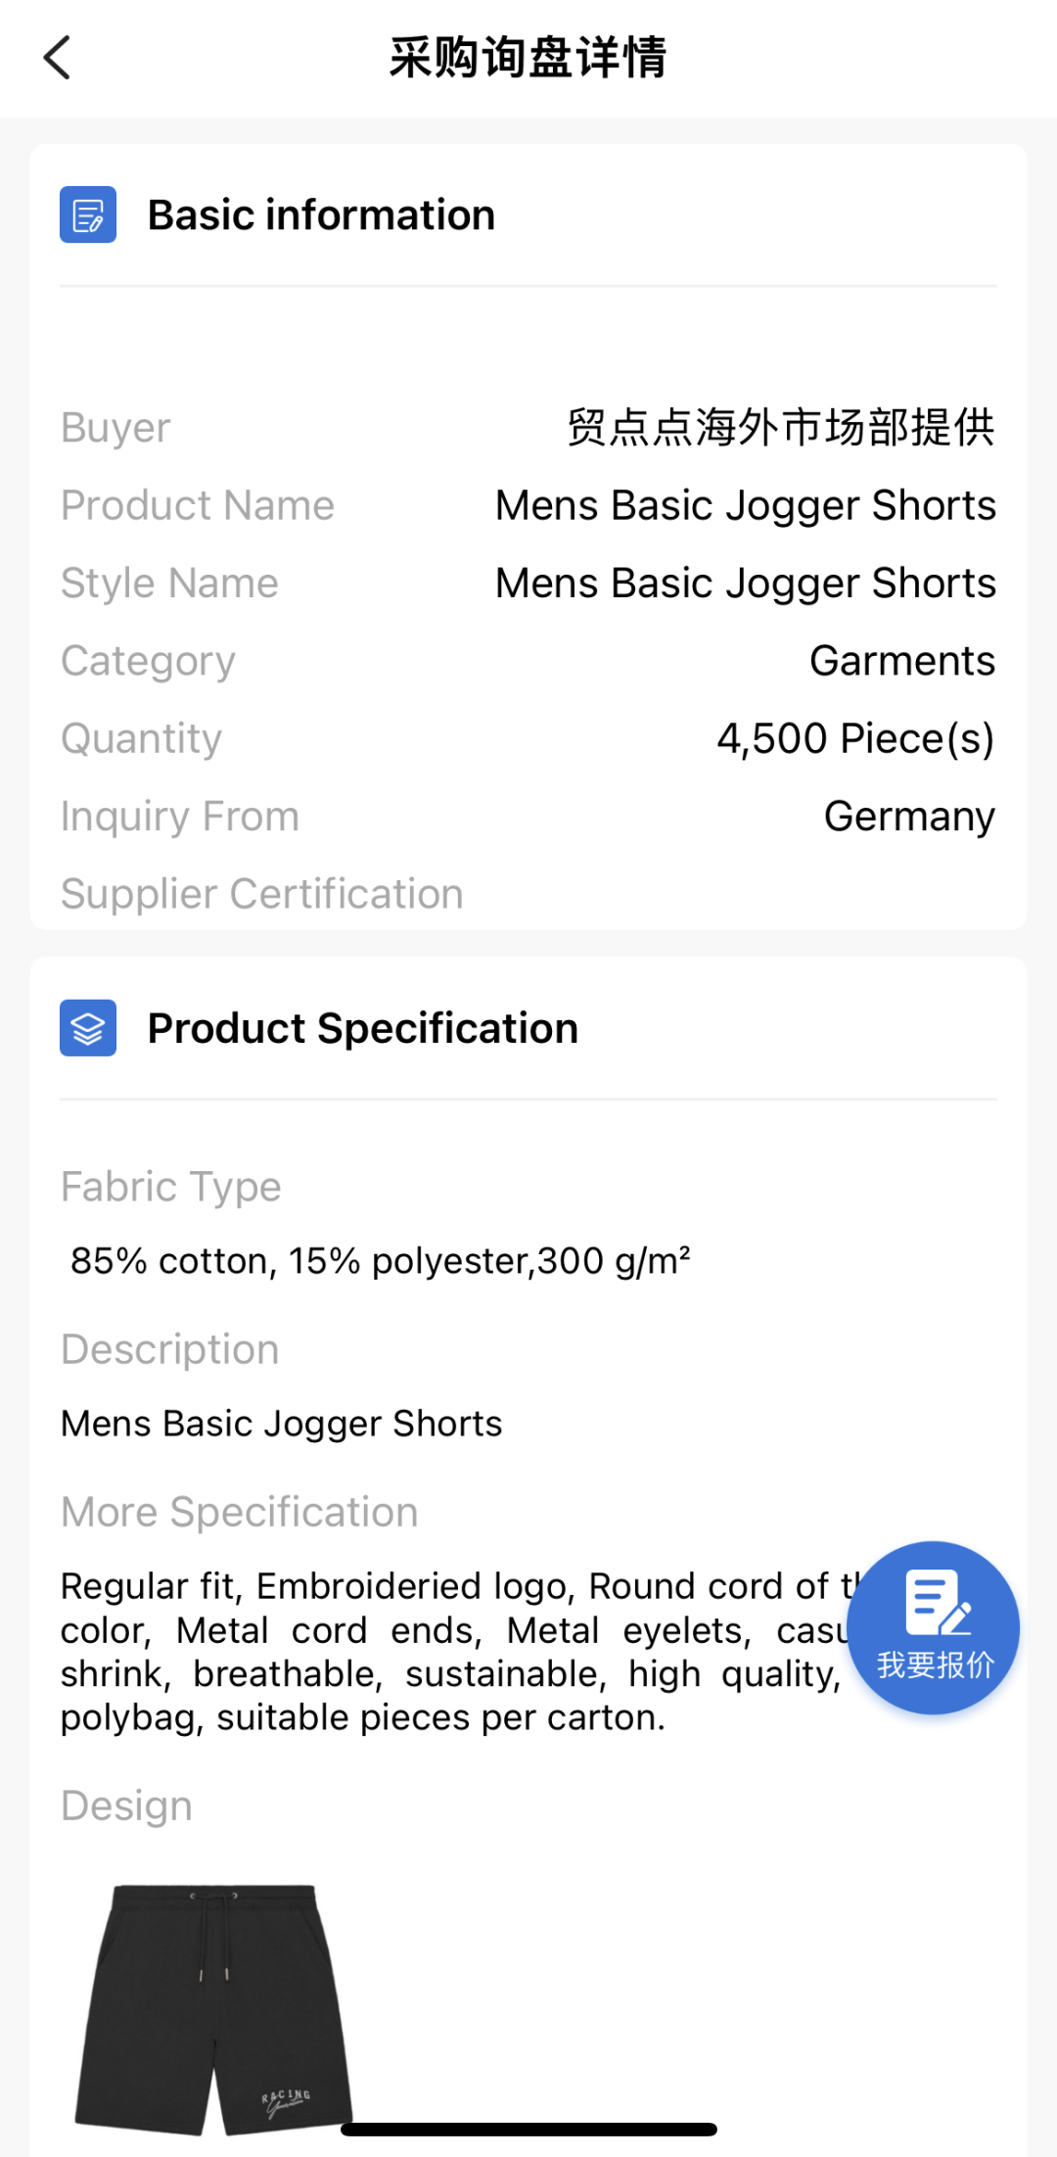This screenshot has height=2157, width=1057.
Task: Select the Basic information section header
Action: (x=321, y=215)
